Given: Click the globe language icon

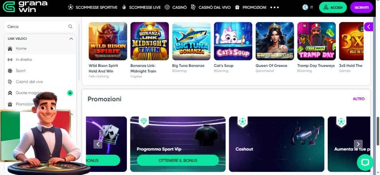Looking at the screenshot, I should click(305, 7).
